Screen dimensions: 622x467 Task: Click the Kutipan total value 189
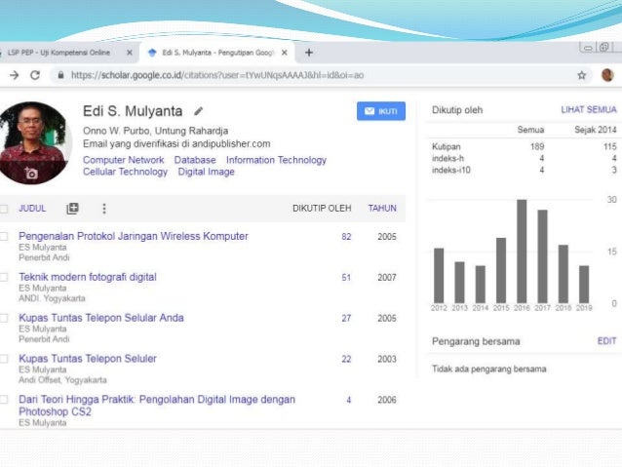tap(537, 146)
